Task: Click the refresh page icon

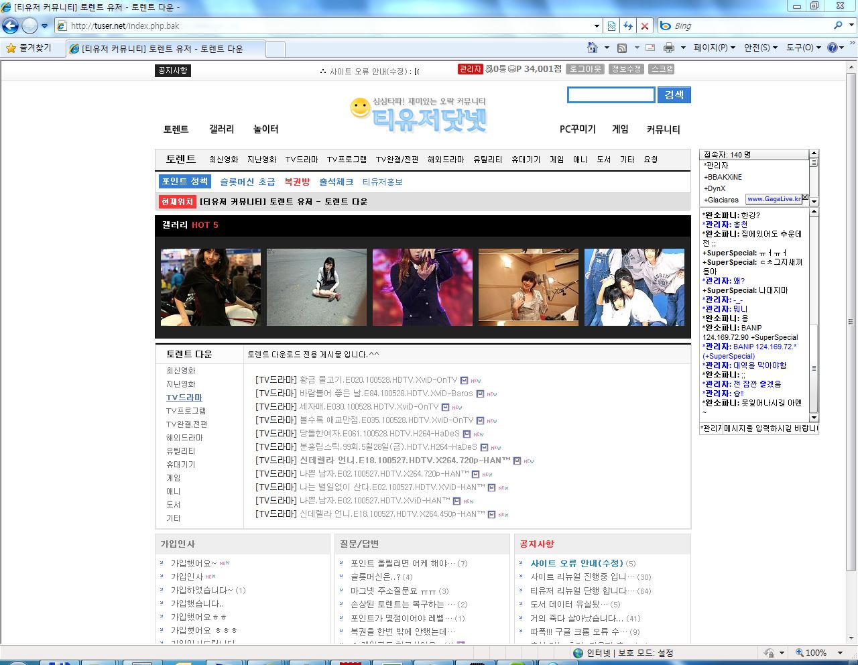Action: tap(628, 25)
